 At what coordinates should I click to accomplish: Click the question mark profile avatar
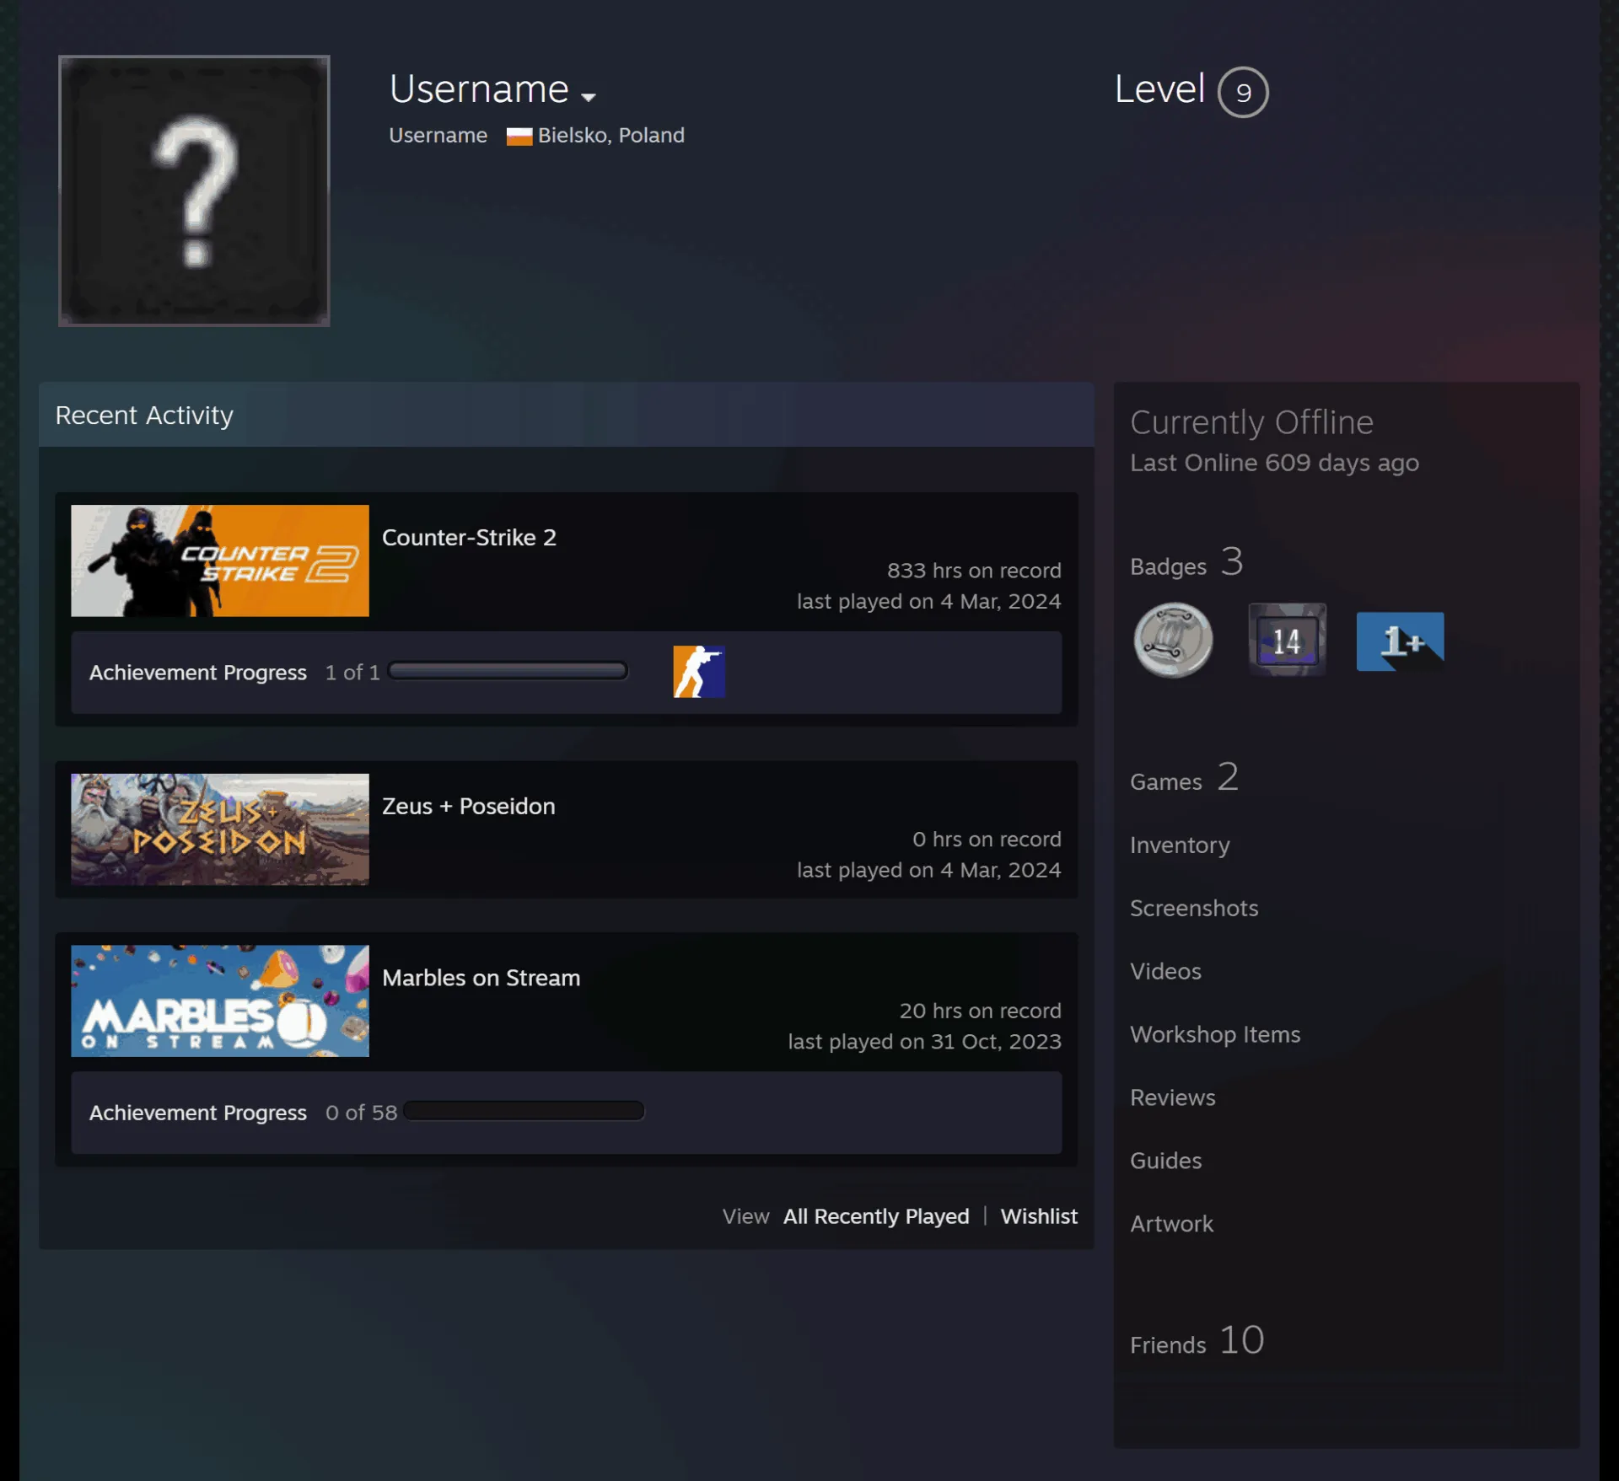tap(194, 190)
